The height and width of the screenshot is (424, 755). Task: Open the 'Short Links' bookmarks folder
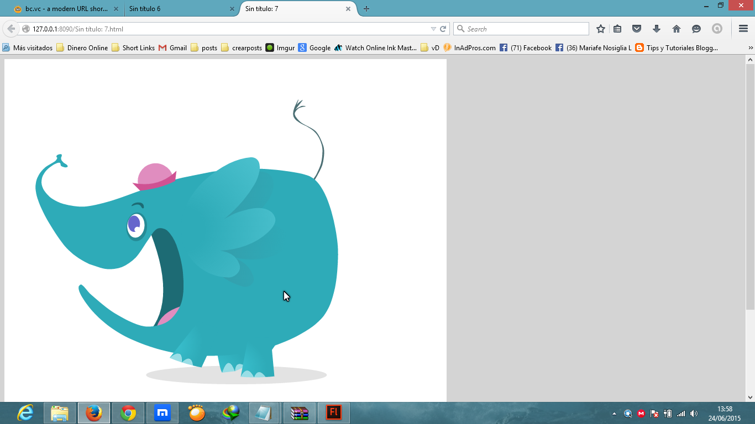pos(133,48)
